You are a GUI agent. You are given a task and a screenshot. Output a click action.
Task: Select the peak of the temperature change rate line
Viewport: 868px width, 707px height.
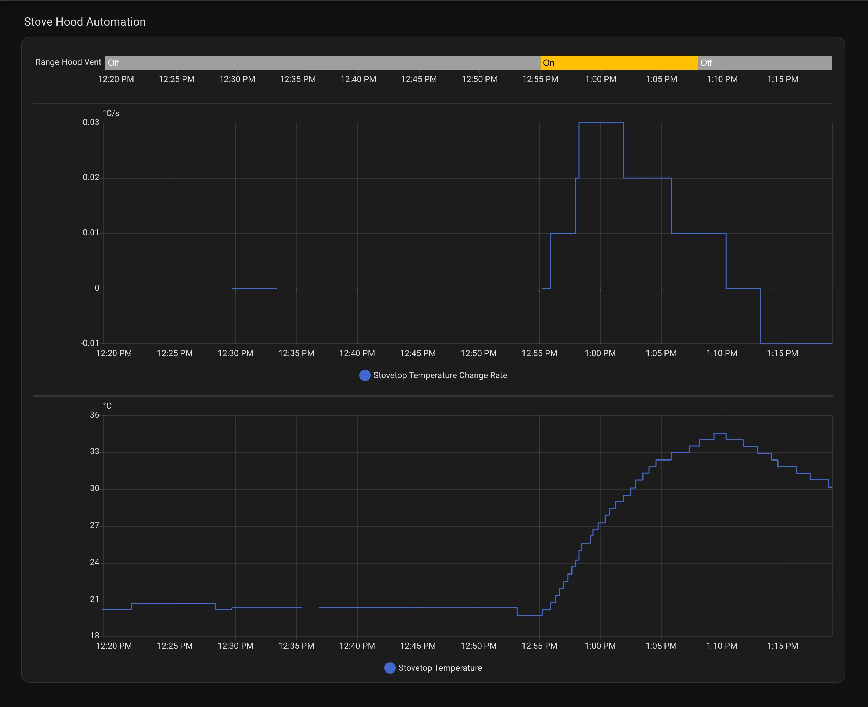tap(601, 123)
